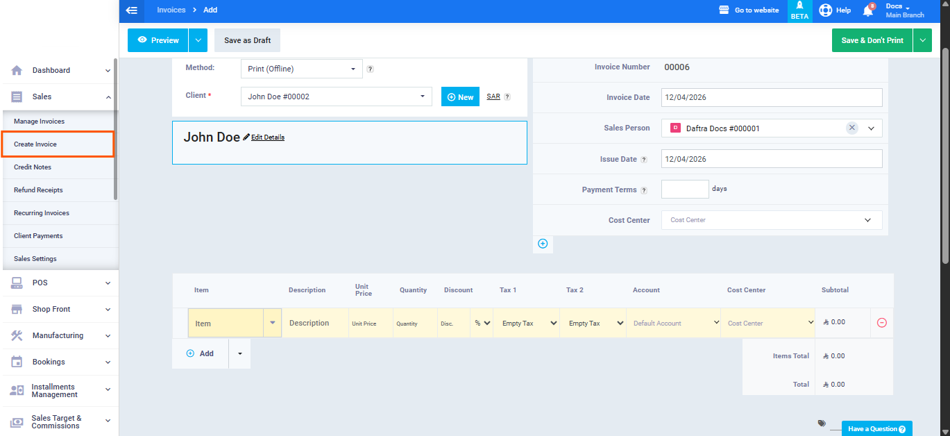Select Credit Notes from Sales menu
The image size is (950, 436).
[x=33, y=167]
